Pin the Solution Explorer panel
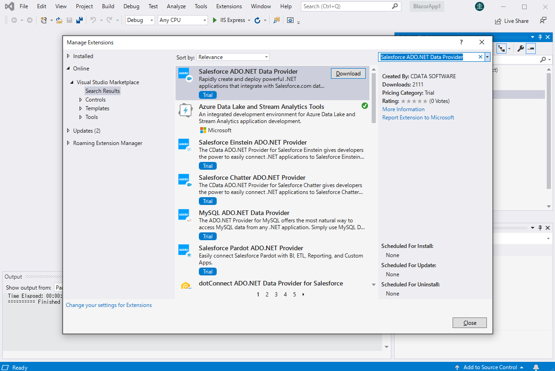Screen dimensions: 555x371 (x=540, y=37)
